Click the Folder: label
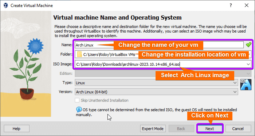Image resolution: width=255 pixels, height=136 pixels. pyautogui.click(x=66, y=54)
